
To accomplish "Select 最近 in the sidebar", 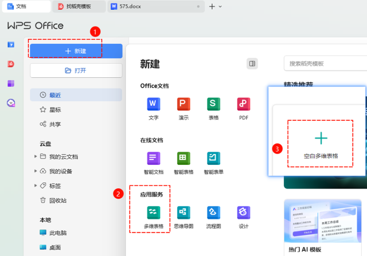I will pyautogui.click(x=76, y=95).
